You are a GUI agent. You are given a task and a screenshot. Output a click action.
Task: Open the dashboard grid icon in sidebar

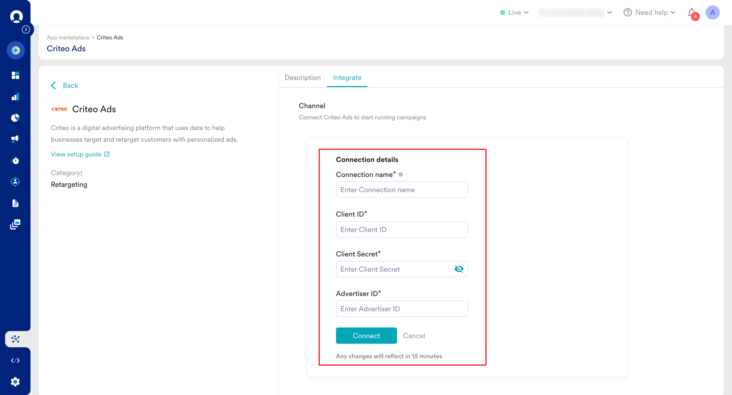(x=15, y=75)
